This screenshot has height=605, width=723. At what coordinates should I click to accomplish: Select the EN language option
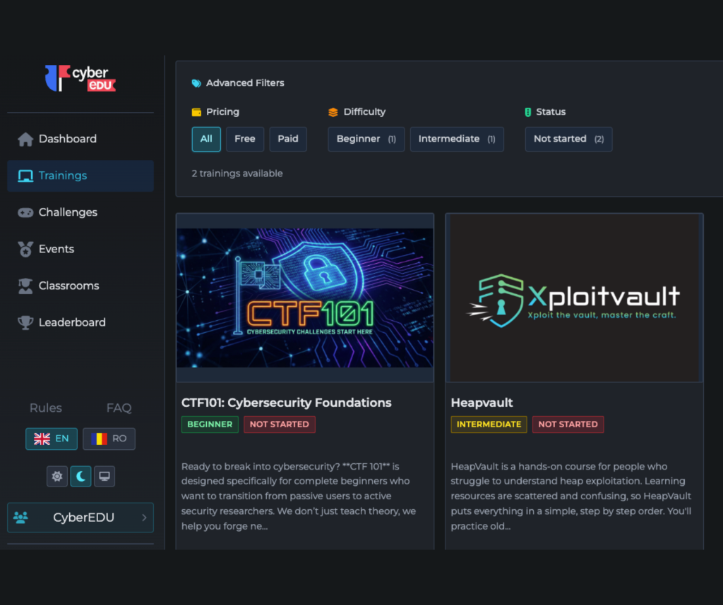52,439
